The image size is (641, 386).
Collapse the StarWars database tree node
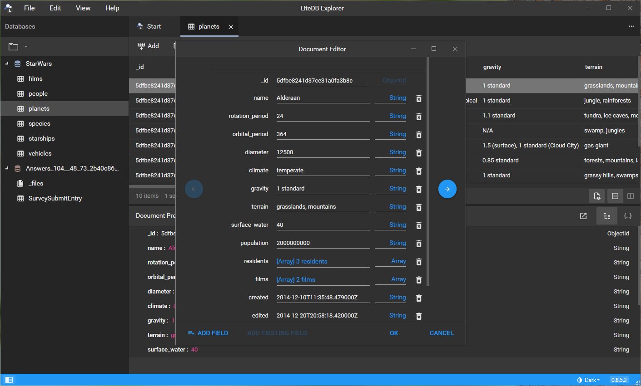[7, 64]
